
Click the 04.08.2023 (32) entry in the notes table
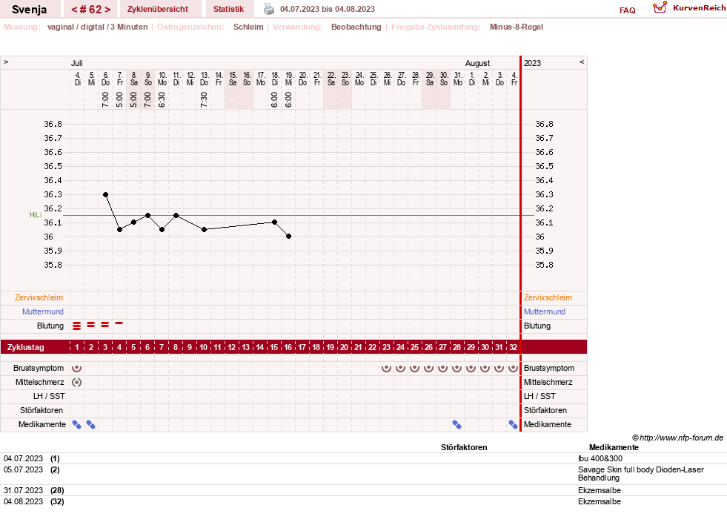click(x=34, y=502)
